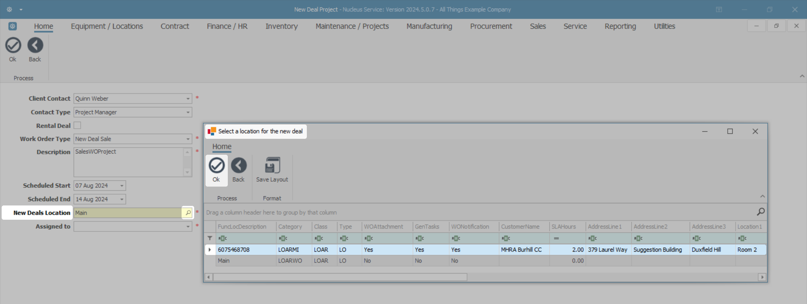This screenshot has height=304, width=807.
Task: Open Inventory menu tab
Action: tap(282, 26)
